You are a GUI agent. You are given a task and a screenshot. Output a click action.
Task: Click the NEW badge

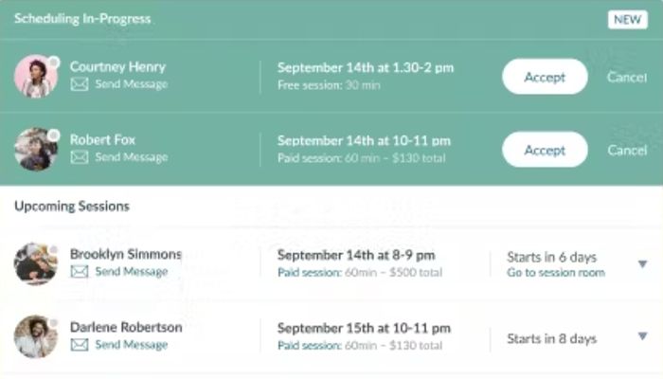[628, 20]
